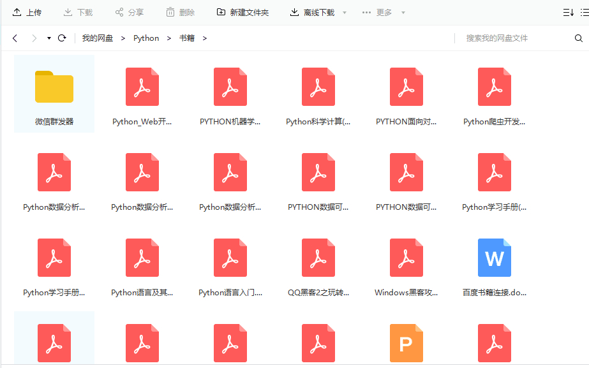This screenshot has height=368, width=589.
Task: Switch to list view icon
Action: pyautogui.click(x=585, y=12)
